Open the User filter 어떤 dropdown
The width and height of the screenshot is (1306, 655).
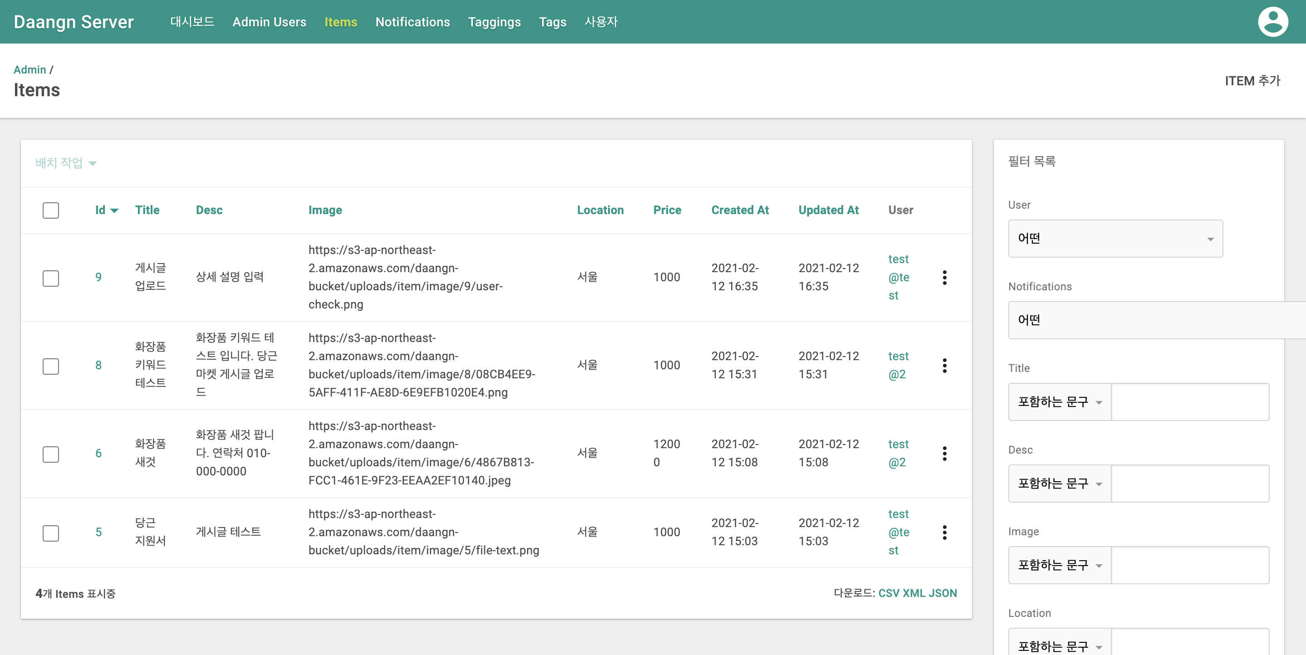[x=1115, y=238]
